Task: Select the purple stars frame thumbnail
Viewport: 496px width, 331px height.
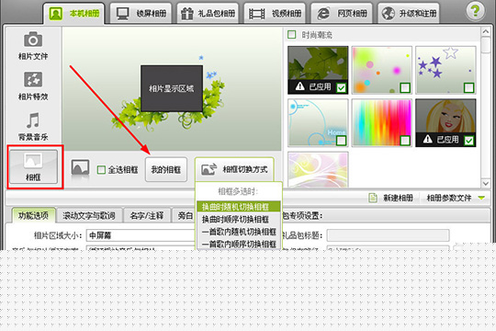Action: point(445,70)
